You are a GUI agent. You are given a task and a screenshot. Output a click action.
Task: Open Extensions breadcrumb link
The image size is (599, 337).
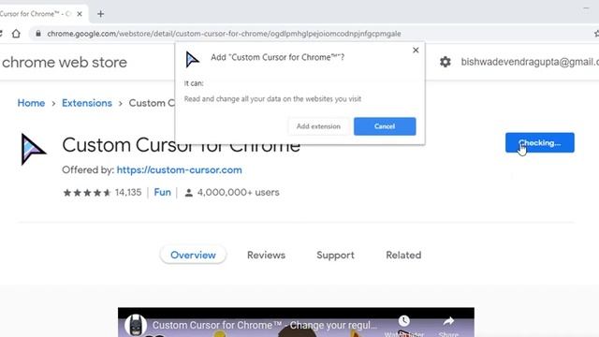[87, 103]
